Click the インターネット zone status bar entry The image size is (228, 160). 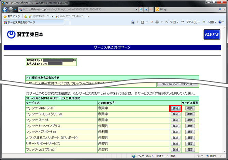pos(154,156)
